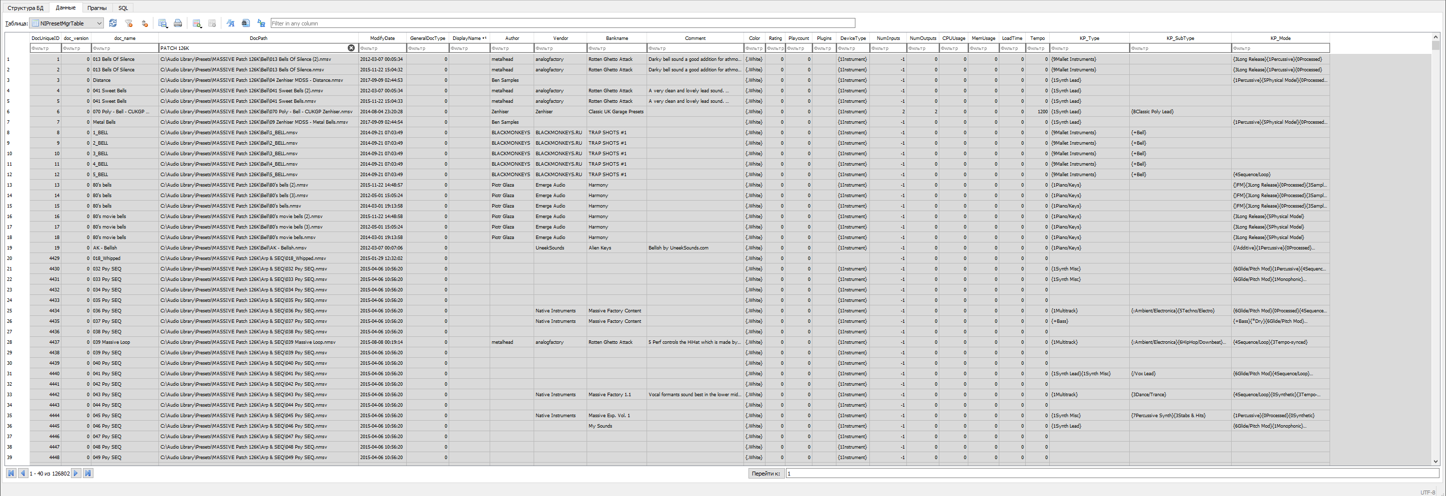Image resolution: width=1446 pixels, height=496 pixels.
Task: Select the Данные tab
Action: click(65, 8)
